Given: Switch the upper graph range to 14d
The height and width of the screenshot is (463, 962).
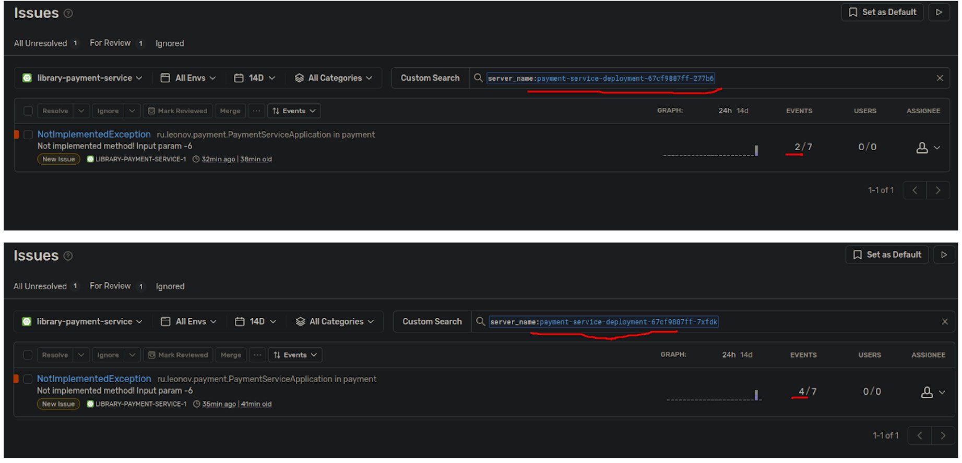Looking at the screenshot, I should click(x=742, y=111).
